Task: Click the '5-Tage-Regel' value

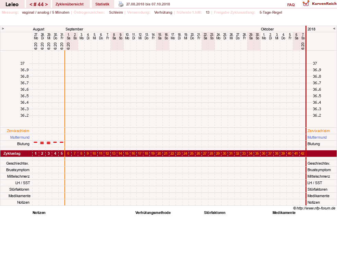Action: (270, 12)
